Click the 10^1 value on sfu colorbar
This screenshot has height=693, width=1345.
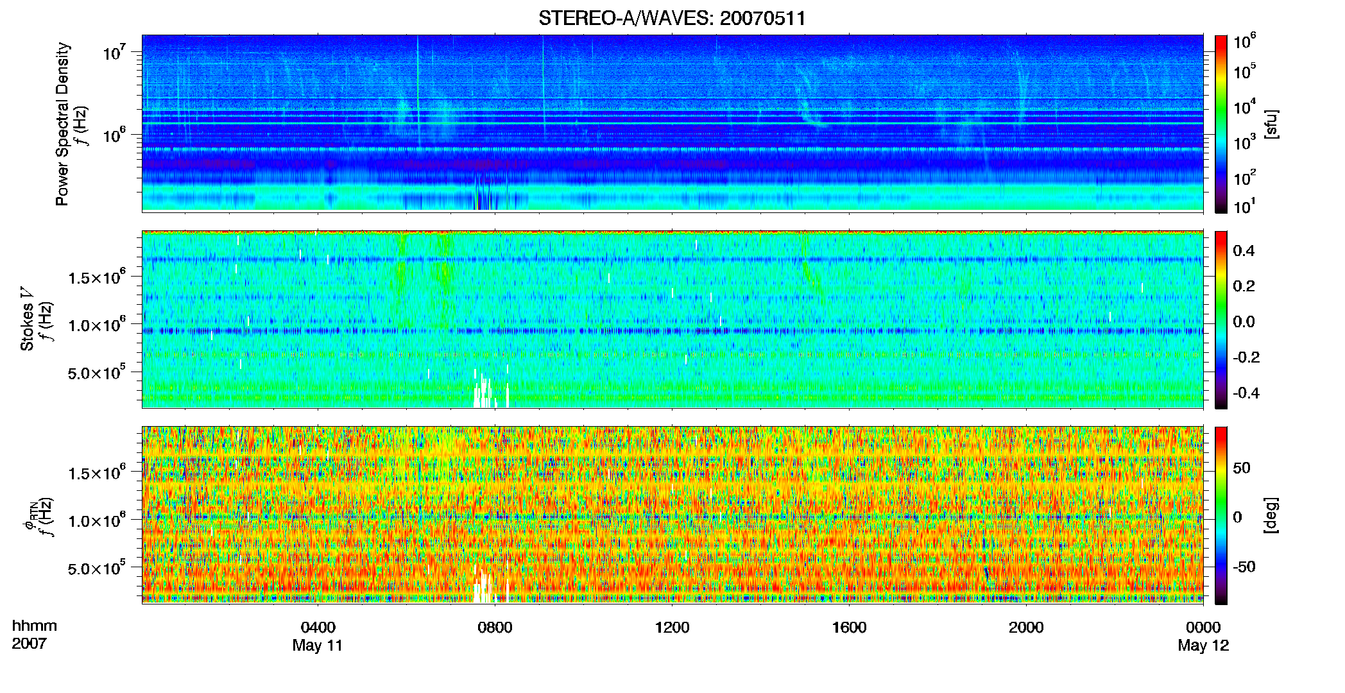tap(1244, 207)
